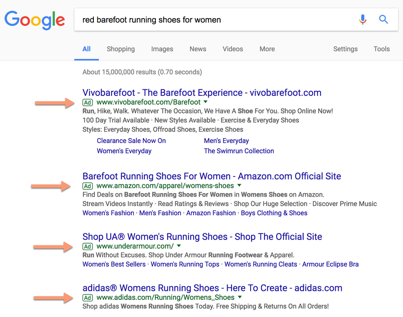Click the Ad badge next to vivobarefoot.com URL
Screen dimensions: 403x317
coord(87,102)
